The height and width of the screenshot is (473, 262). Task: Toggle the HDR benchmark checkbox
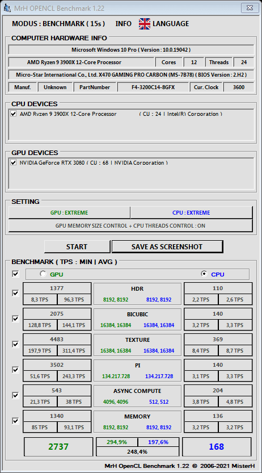pyautogui.click(x=15, y=293)
